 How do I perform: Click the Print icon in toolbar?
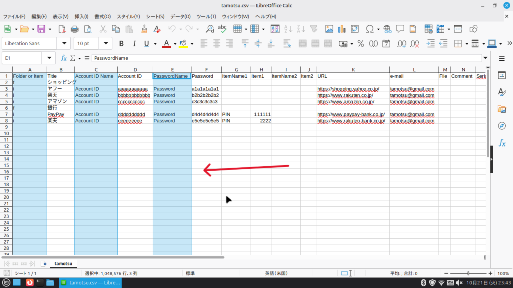(x=75, y=29)
